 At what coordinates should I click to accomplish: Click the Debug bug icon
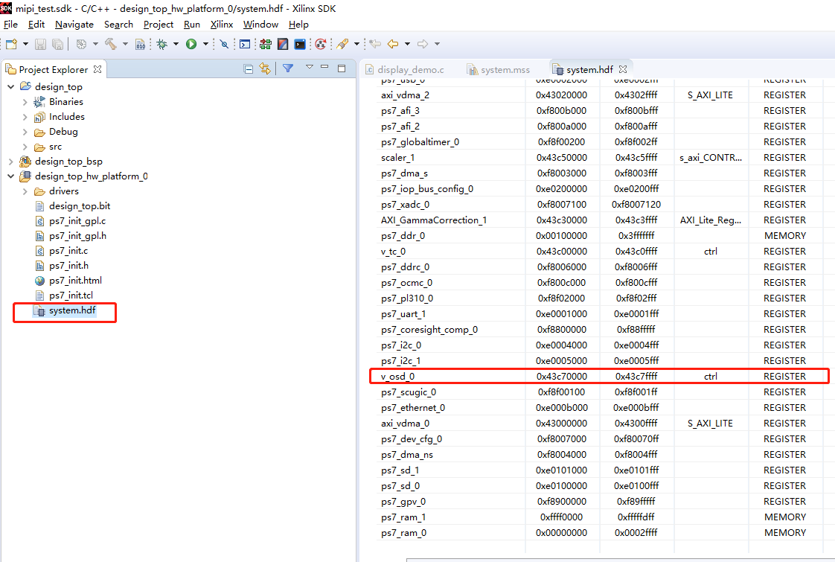click(162, 44)
